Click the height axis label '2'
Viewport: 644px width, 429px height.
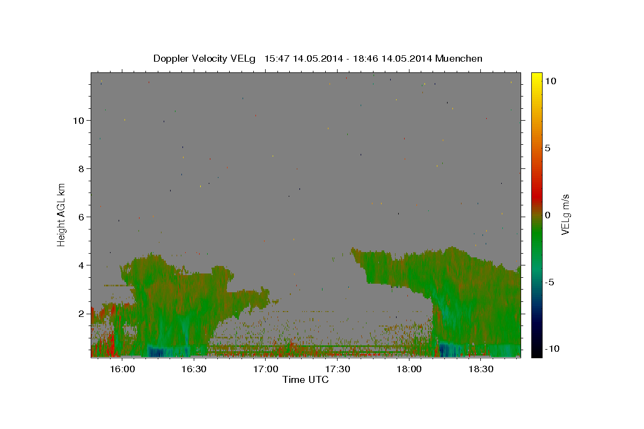tap(80, 313)
